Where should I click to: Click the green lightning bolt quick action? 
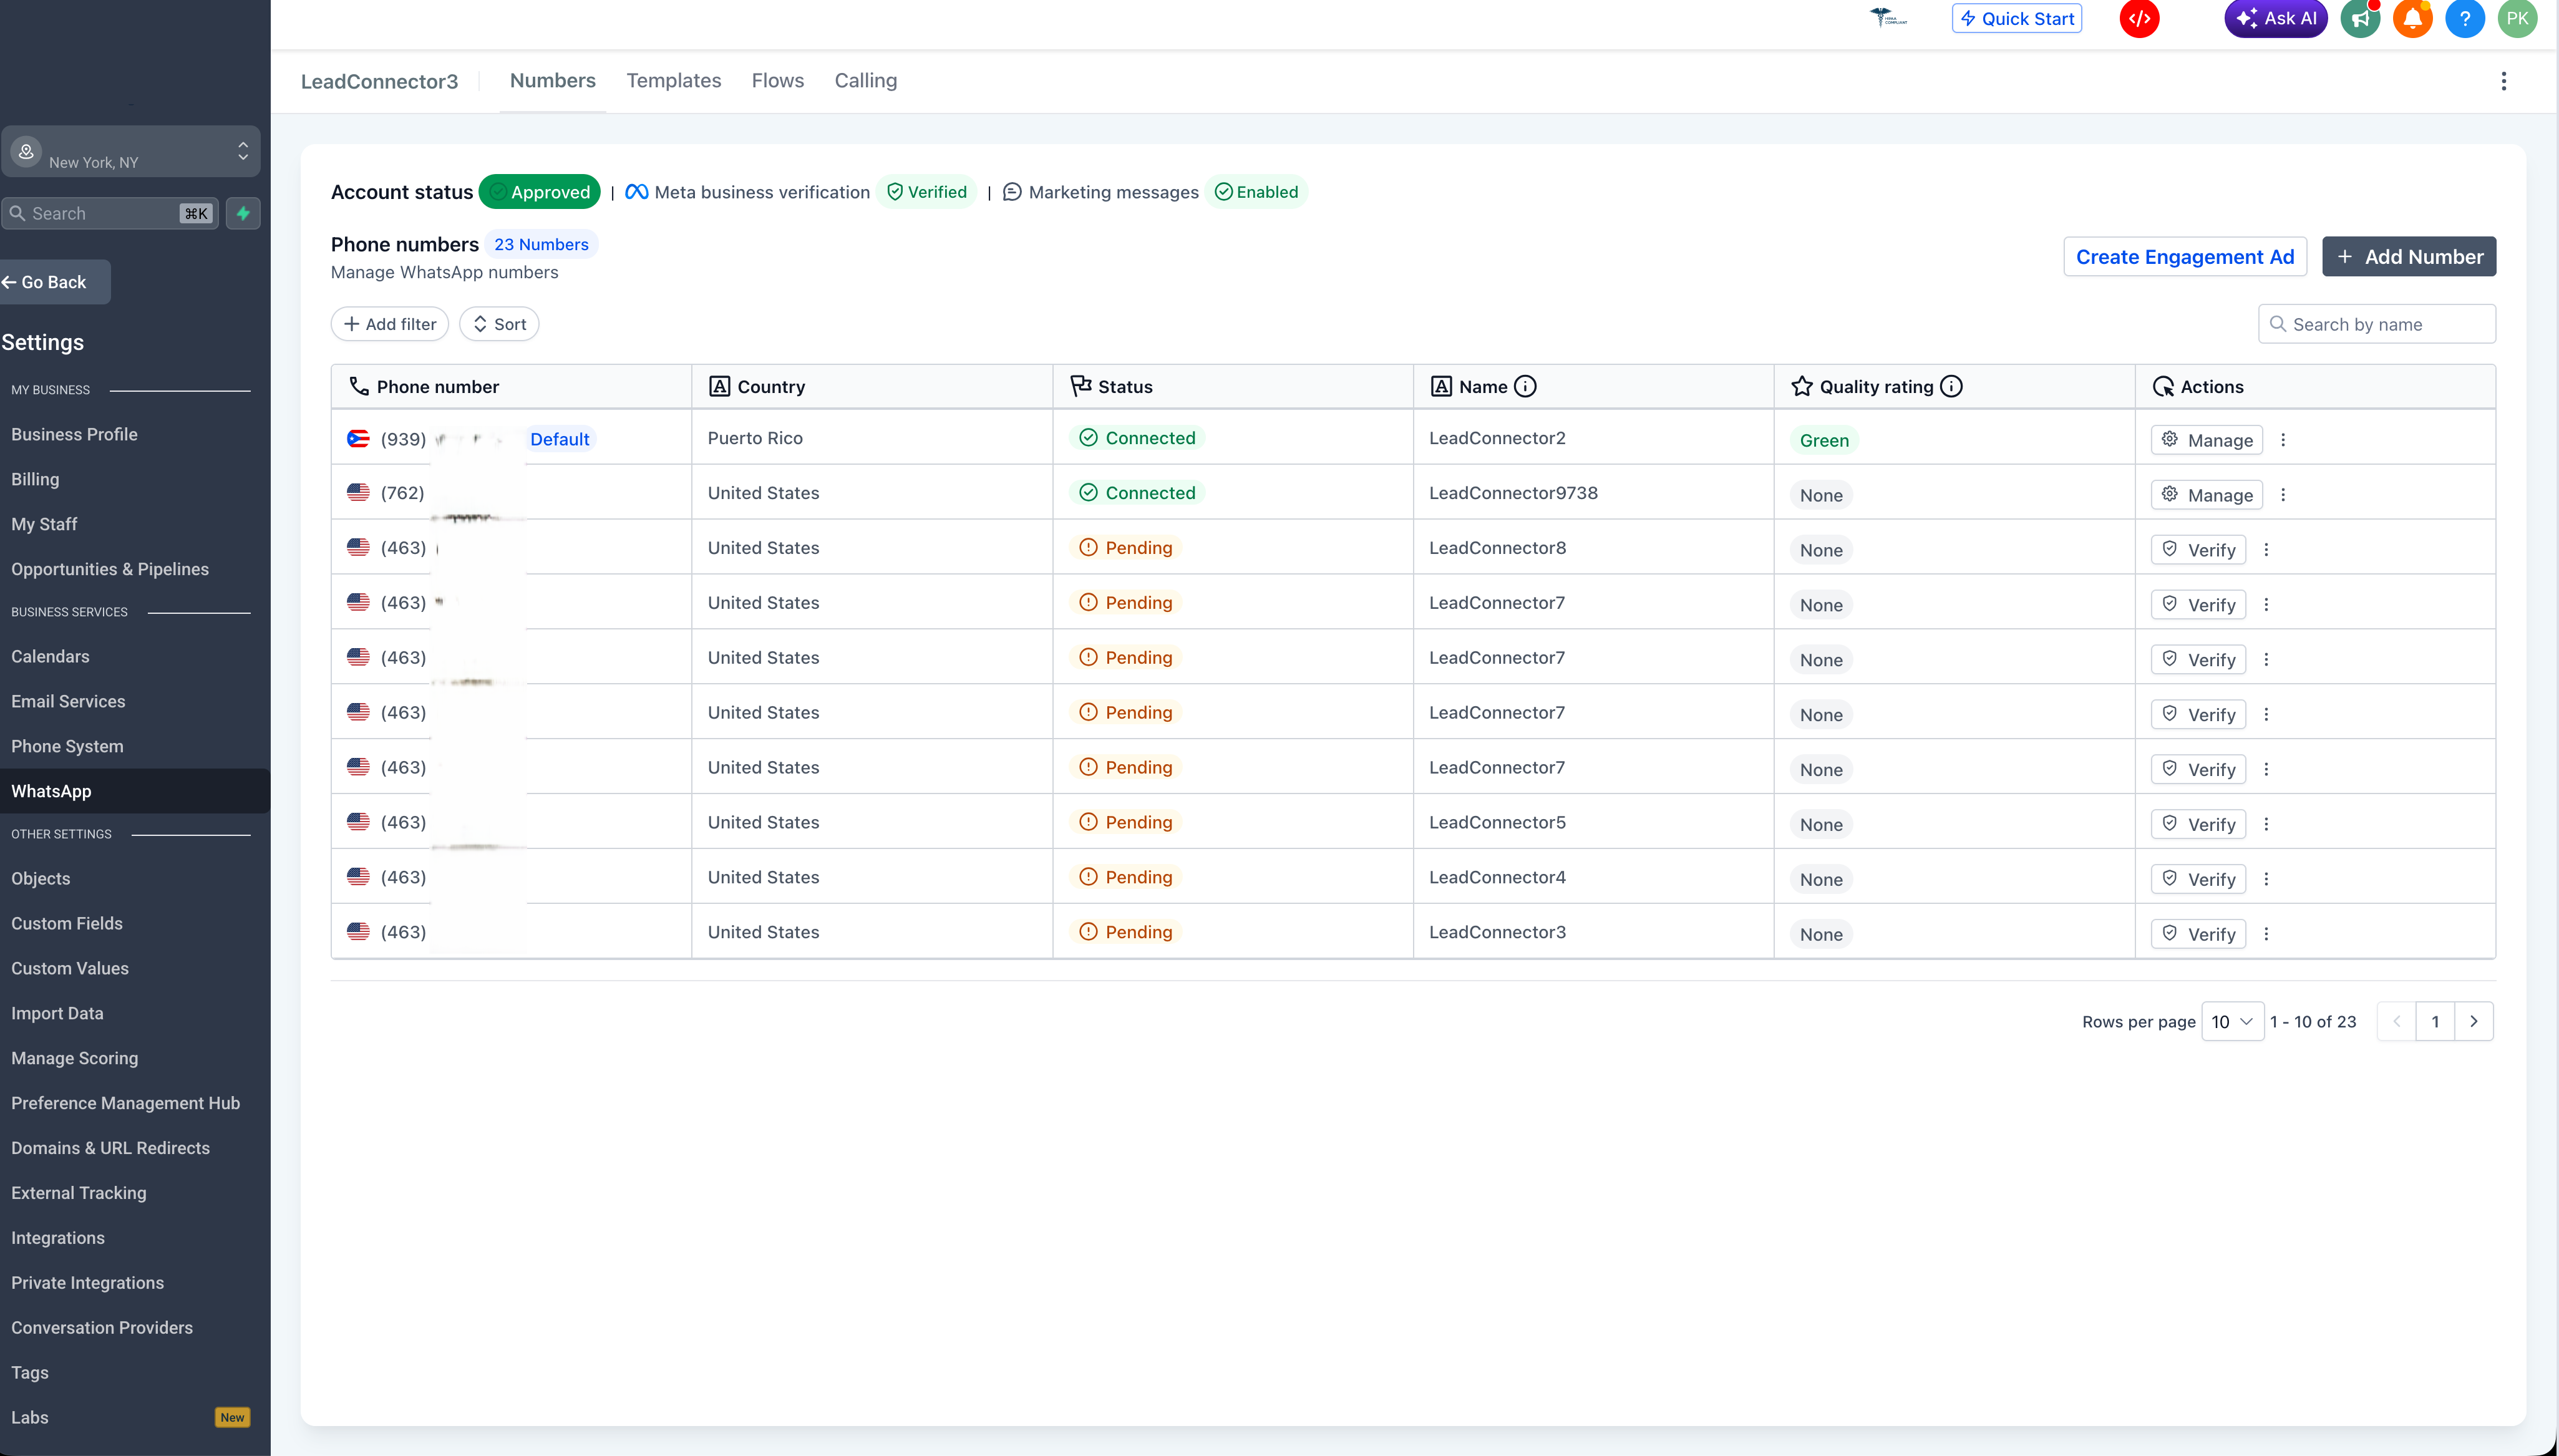pos(243,213)
